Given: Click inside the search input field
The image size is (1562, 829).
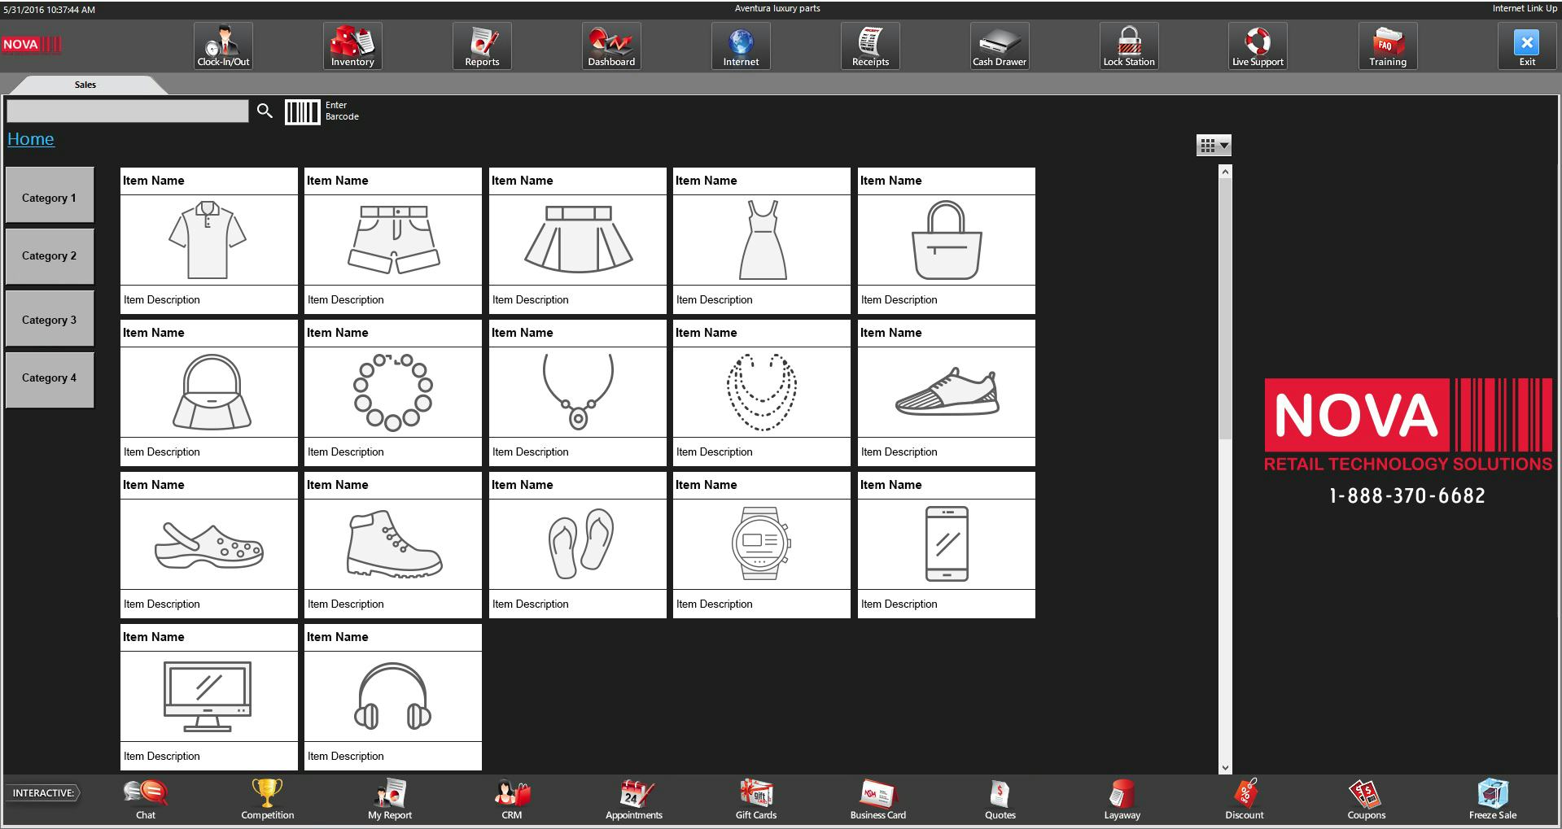Looking at the screenshot, I should (127, 111).
